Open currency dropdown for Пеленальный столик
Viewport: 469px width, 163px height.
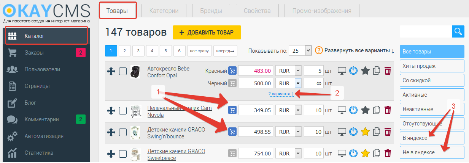(x=289, y=110)
